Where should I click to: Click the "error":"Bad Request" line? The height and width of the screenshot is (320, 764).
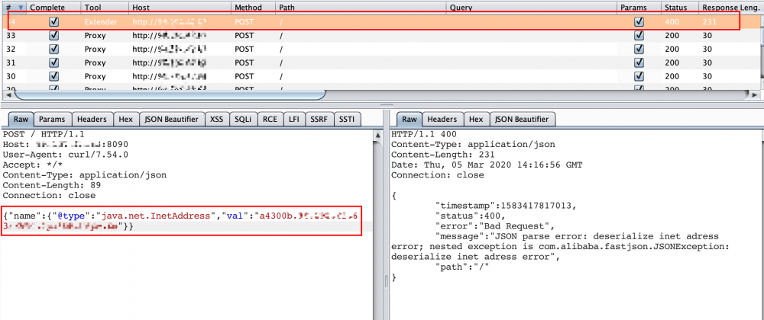point(496,226)
